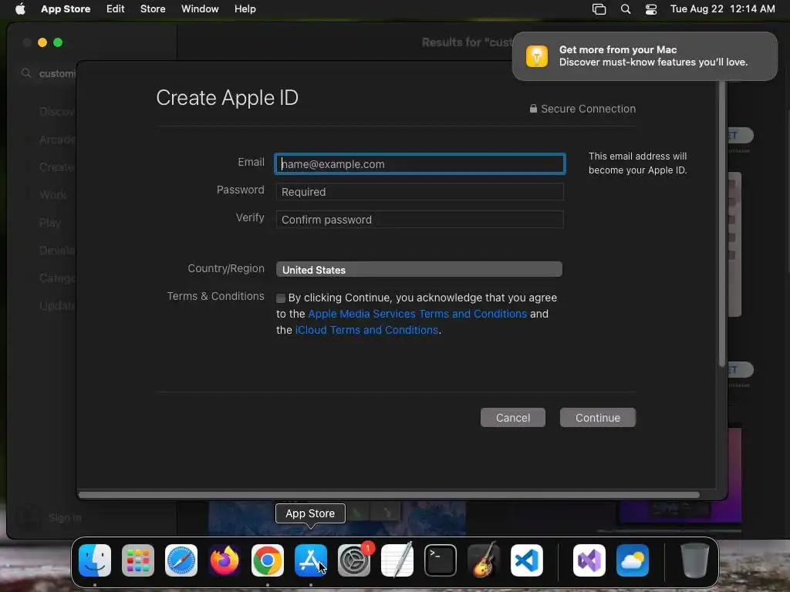Open the Country/Region United States dropdown
This screenshot has width=790, height=592.
click(419, 269)
